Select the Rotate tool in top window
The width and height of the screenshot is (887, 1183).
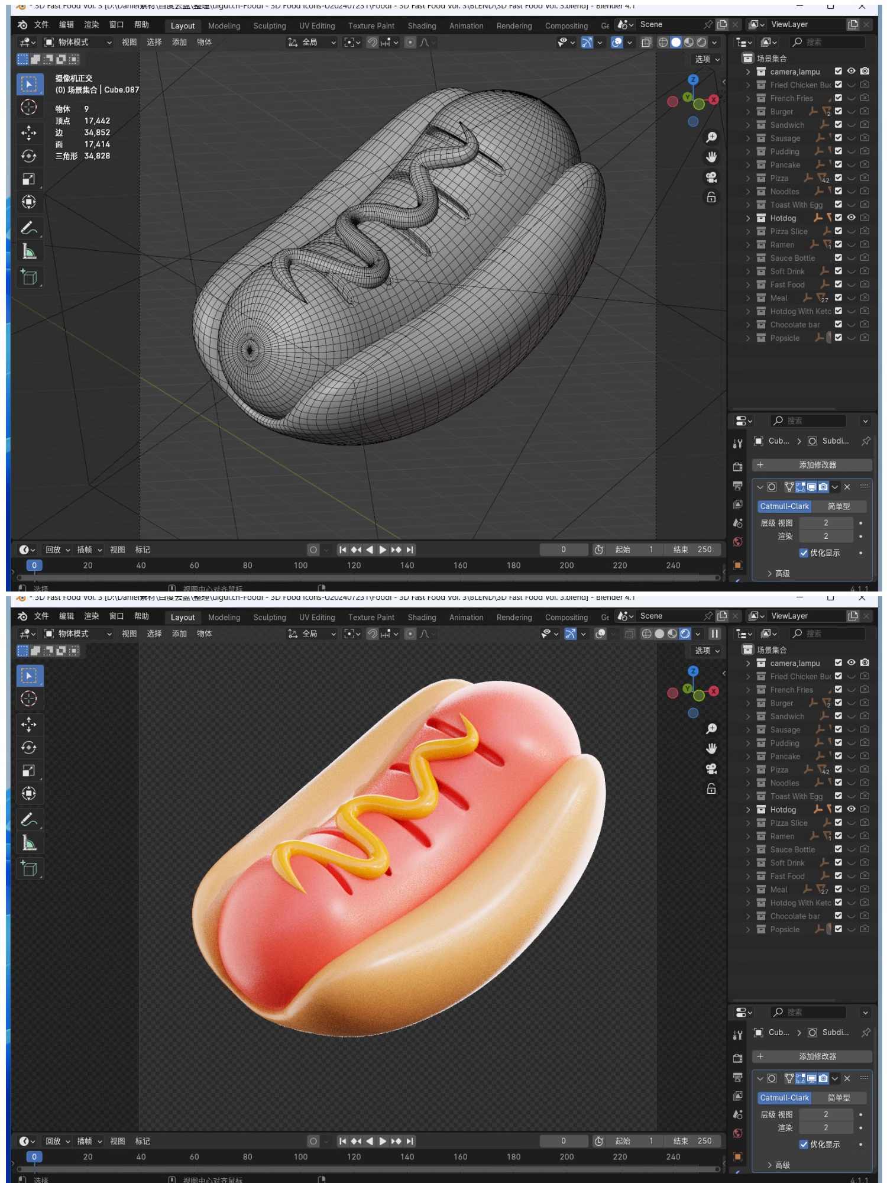[x=28, y=156]
